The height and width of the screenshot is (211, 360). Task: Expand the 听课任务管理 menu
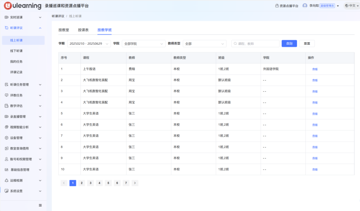coord(40,85)
